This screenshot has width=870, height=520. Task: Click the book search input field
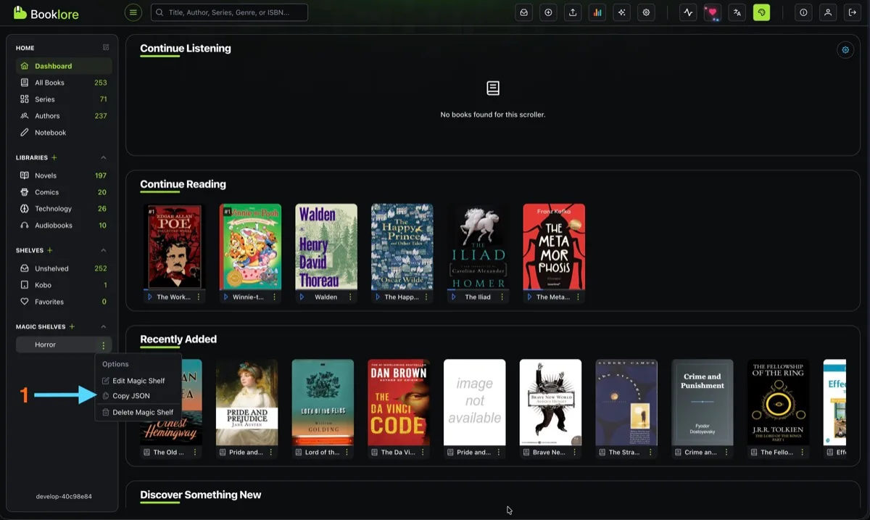click(229, 12)
